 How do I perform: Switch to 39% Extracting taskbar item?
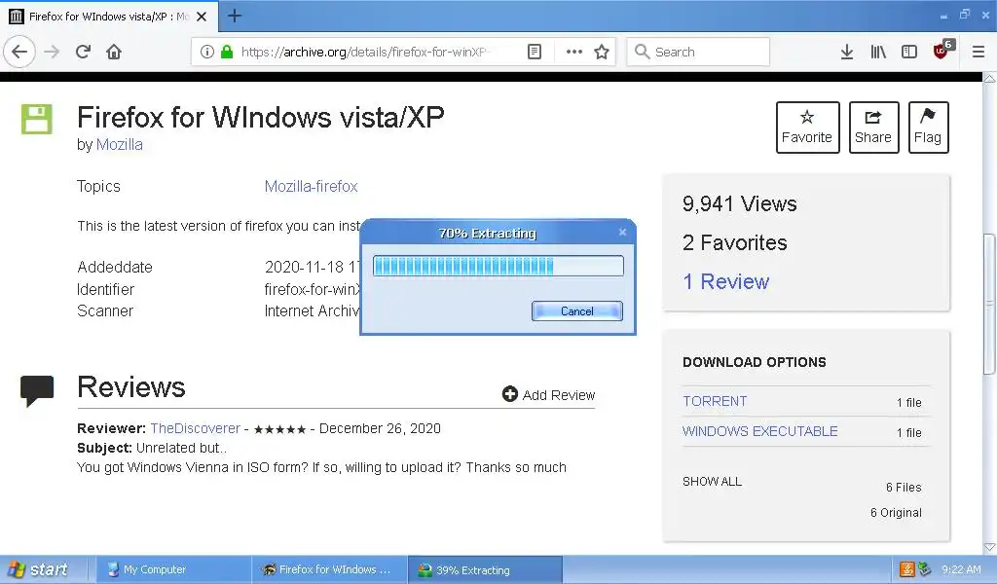click(485, 569)
